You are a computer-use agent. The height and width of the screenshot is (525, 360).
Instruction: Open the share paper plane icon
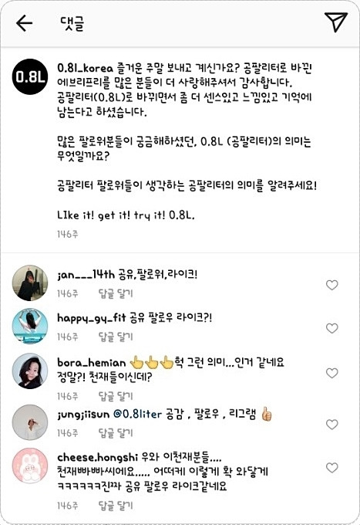click(335, 22)
